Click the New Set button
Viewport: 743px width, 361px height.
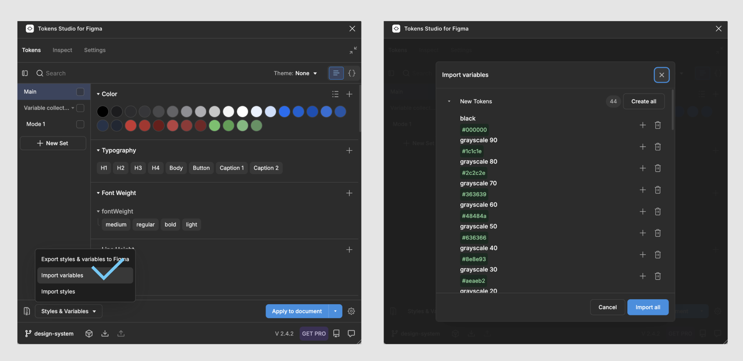[x=53, y=143]
